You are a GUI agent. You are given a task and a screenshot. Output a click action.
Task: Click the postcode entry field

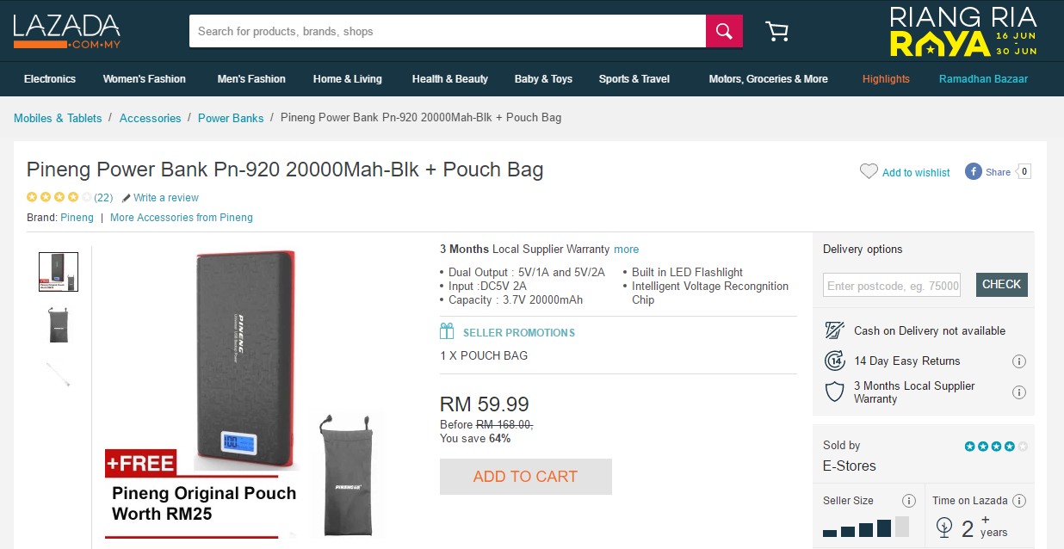pos(892,286)
